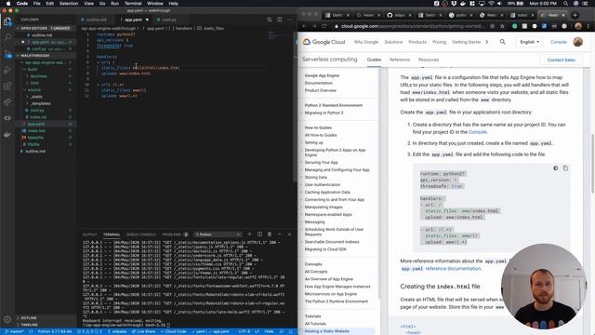
Task: Open the Wi-Fi menu in macOS menu bar
Action: click(x=491, y=4)
